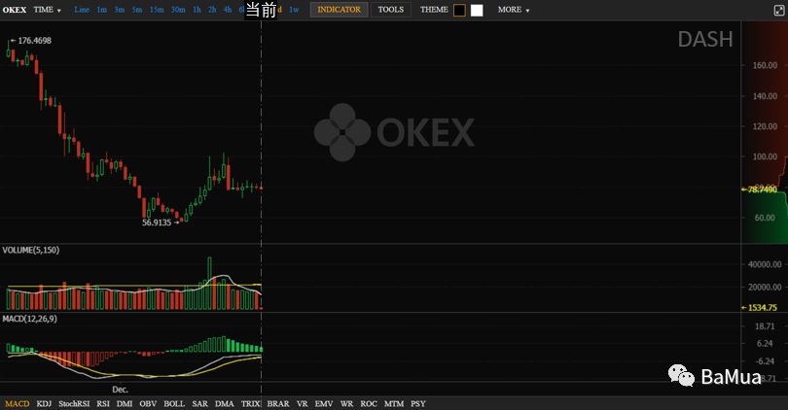Open the BRAR indicator
This screenshot has height=410, width=788.
(x=278, y=403)
